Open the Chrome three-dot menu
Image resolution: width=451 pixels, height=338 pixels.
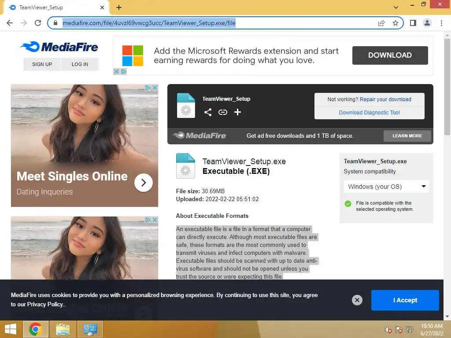(x=441, y=23)
